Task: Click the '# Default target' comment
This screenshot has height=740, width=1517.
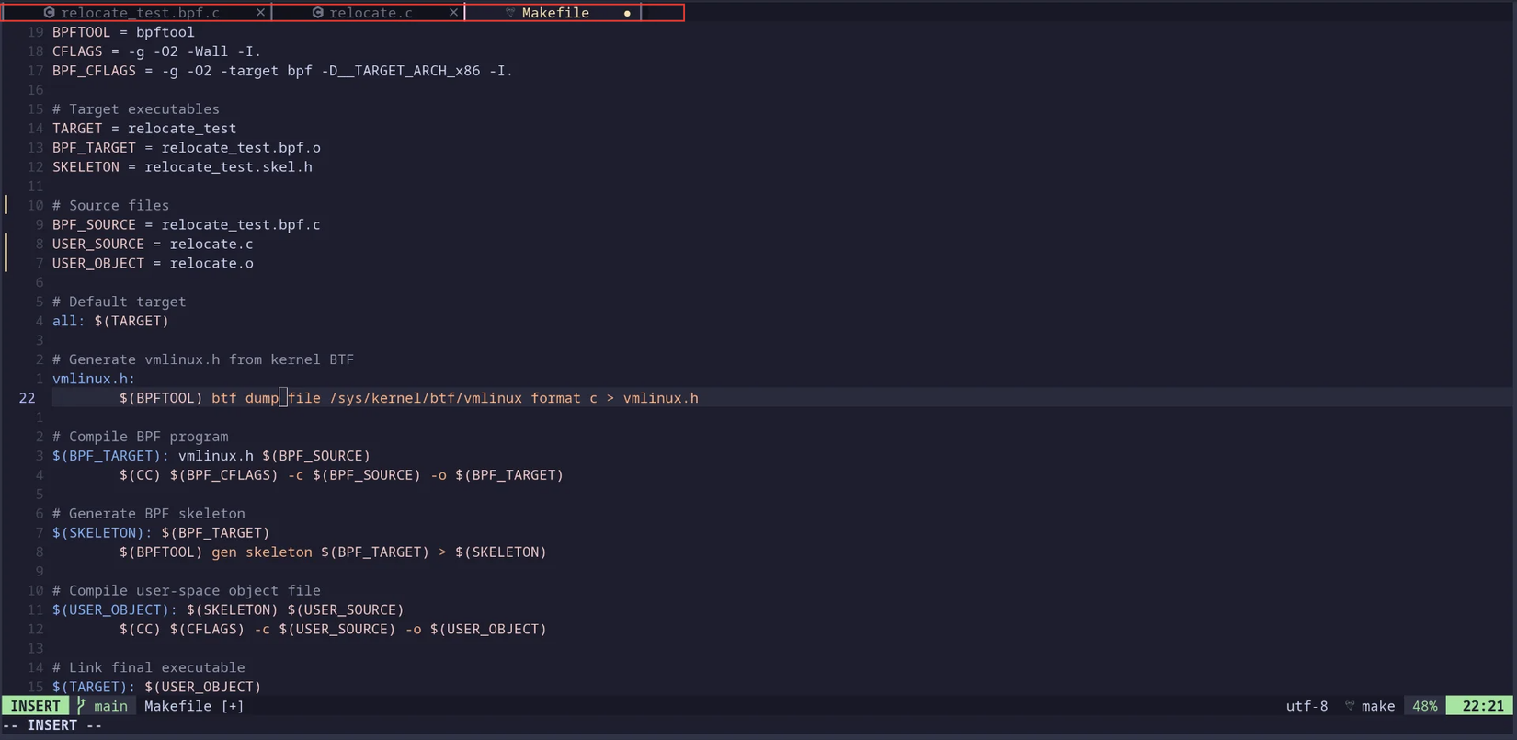Action: tap(119, 302)
